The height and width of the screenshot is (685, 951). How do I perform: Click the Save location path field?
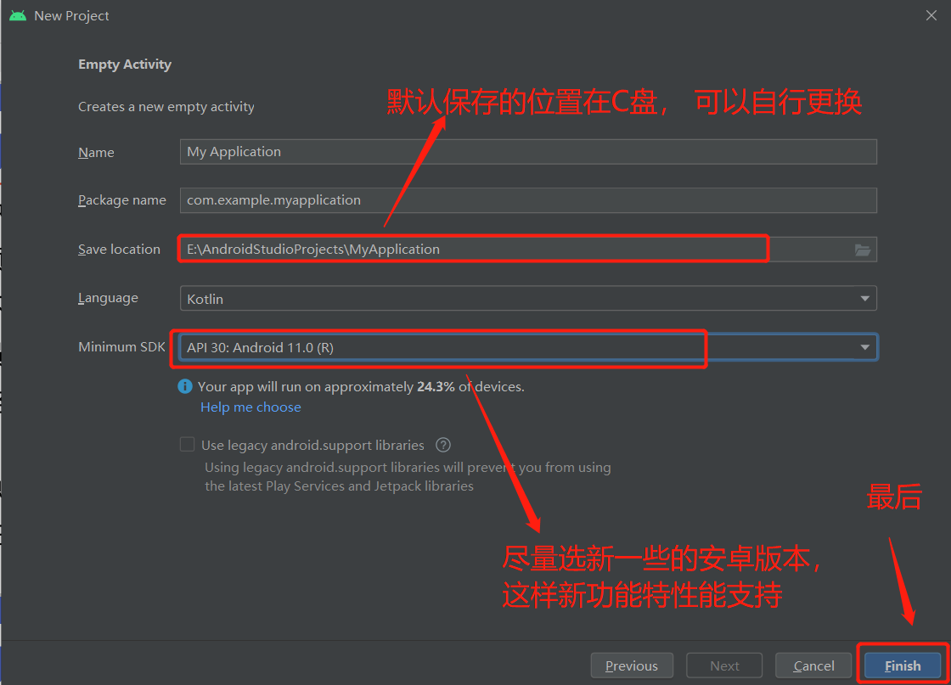(528, 250)
